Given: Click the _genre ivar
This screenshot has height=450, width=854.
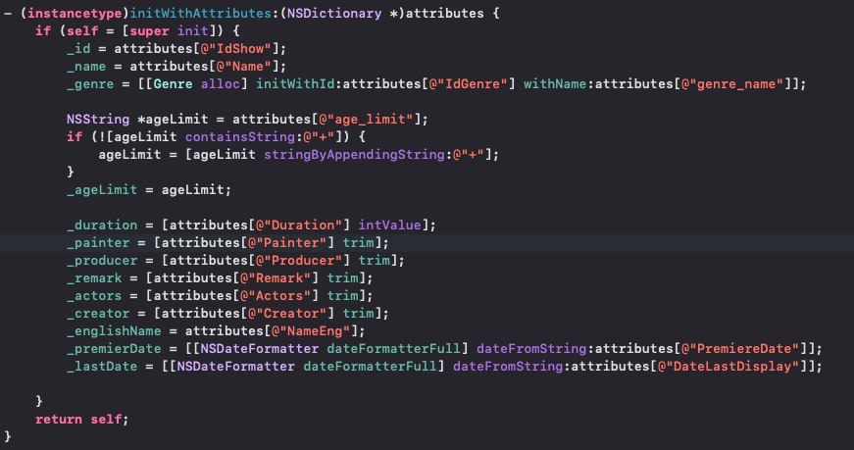Looking at the screenshot, I should (x=90, y=84).
